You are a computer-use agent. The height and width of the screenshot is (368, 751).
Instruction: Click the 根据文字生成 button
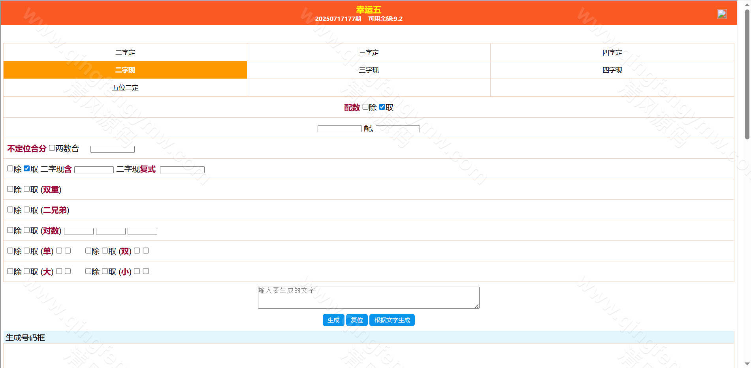tap(392, 320)
